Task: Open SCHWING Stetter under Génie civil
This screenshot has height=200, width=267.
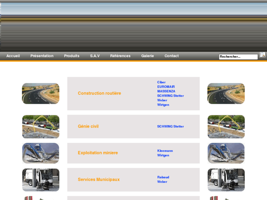Action: 170,126
